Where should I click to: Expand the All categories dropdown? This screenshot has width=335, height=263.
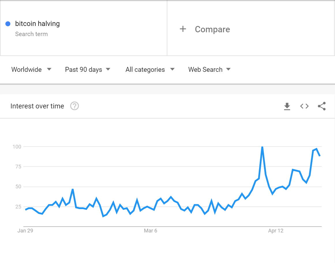150,69
